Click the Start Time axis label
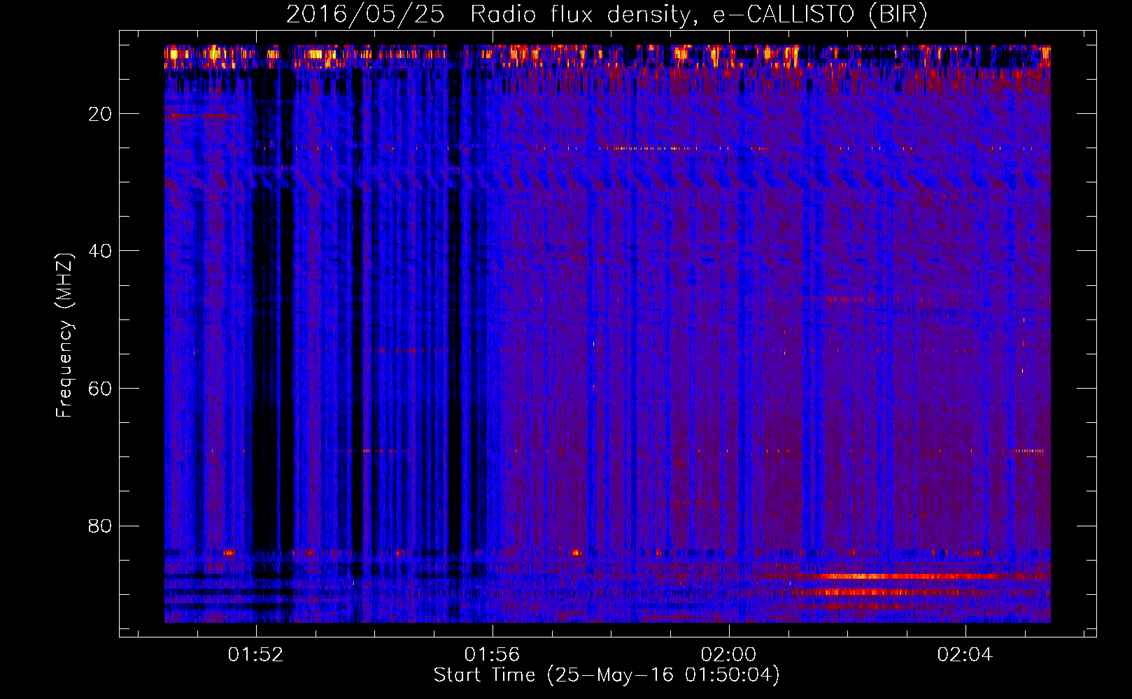The image size is (1132, 699). [x=607, y=675]
